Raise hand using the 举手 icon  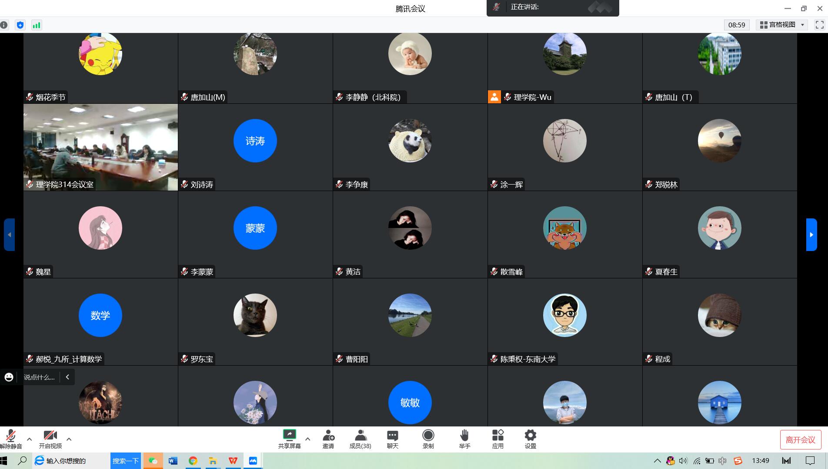click(x=464, y=439)
